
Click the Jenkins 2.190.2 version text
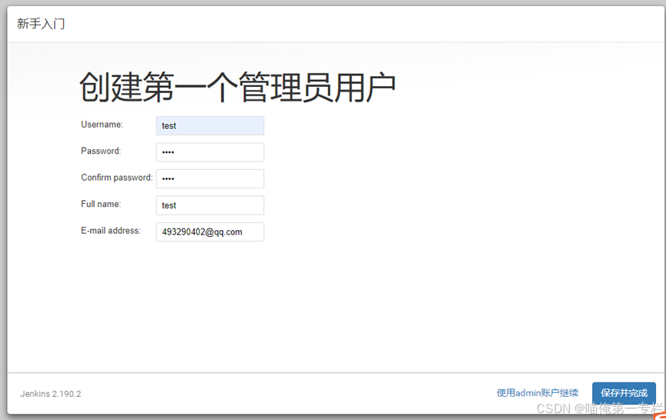point(51,394)
